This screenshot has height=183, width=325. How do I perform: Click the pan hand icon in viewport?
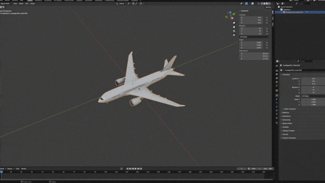click(x=234, y=27)
